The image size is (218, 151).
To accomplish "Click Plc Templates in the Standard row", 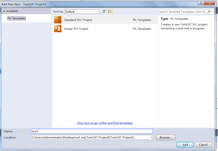I will [142, 20].
